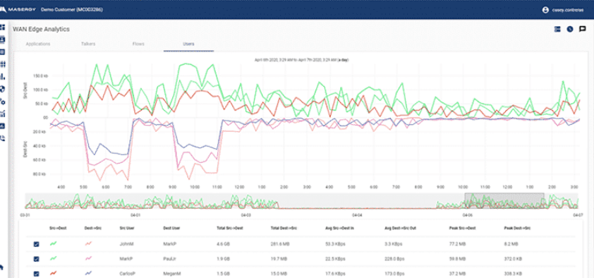Uncheck the JohnM to MarkP row checkbox
Image resolution: width=594 pixels, height=278 pixels.
coord(37,244)
